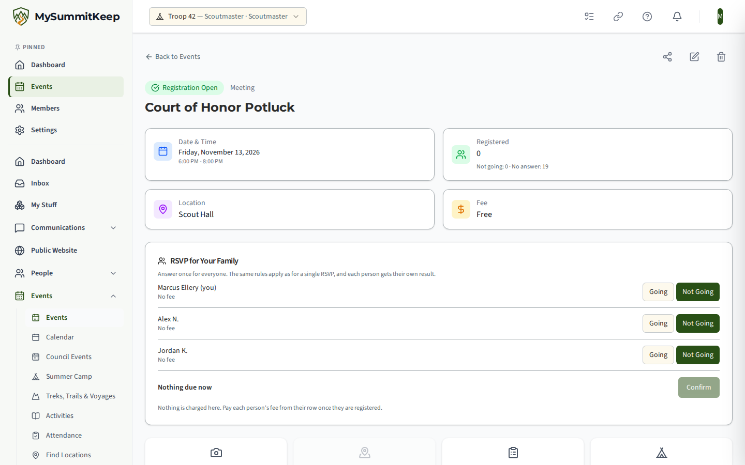This screenshot has height=465, width=745.
Task: Expand the People section chevron
Action: (x=113, y=273)
